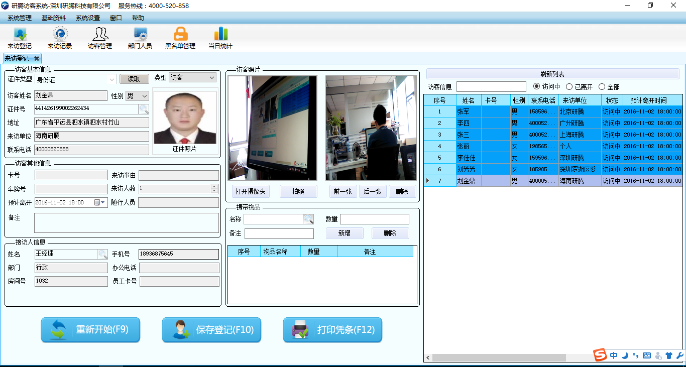Open the 系统管理 menu
This screenshot has height=367, width=686.
(20, 18)
